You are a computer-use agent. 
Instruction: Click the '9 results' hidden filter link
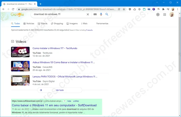pyautogui.click(x=89, y=30)
